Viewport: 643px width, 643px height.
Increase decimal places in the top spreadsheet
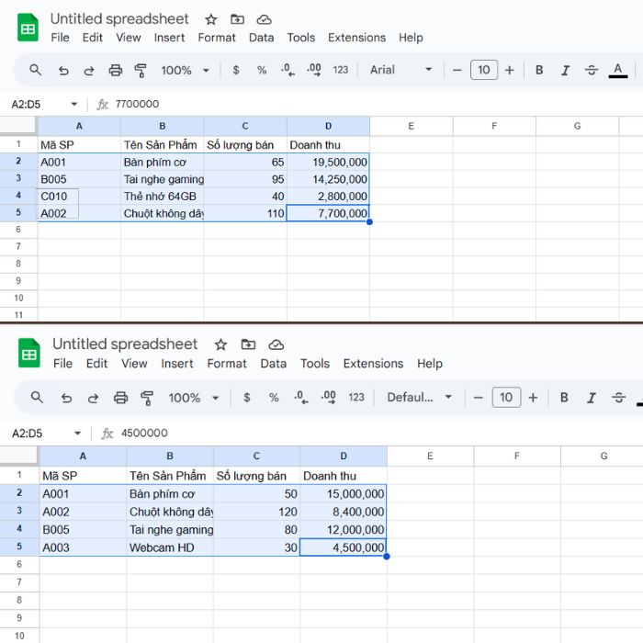(x=314, y=70)
